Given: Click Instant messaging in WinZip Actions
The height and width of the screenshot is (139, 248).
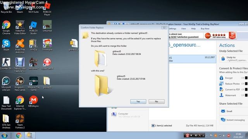Looking at the screenshot, I should click(x=234, y=120).
